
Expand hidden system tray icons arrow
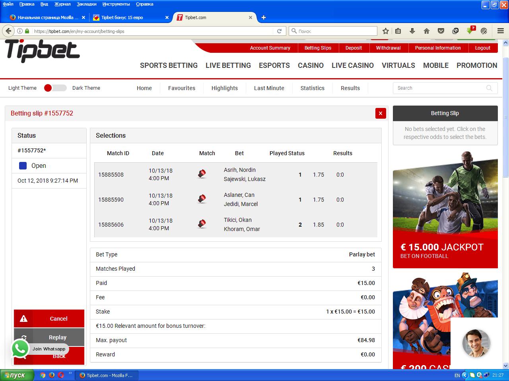coord(465,375)
